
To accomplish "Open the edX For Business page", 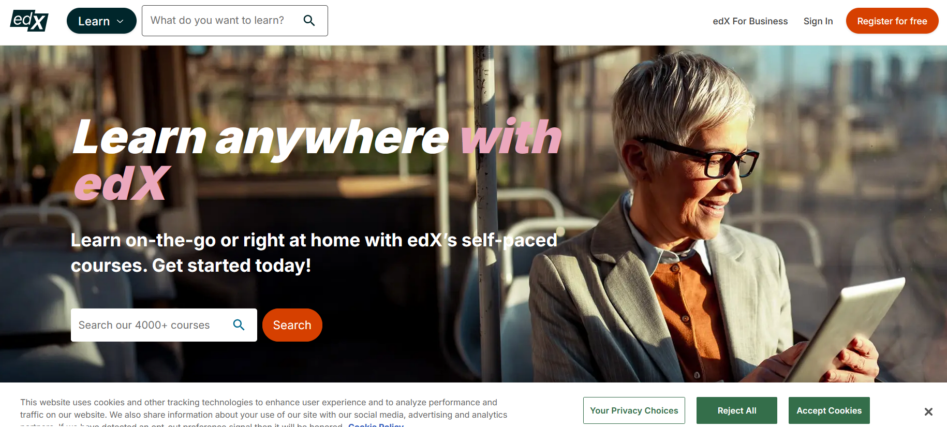I will point(750,21).
